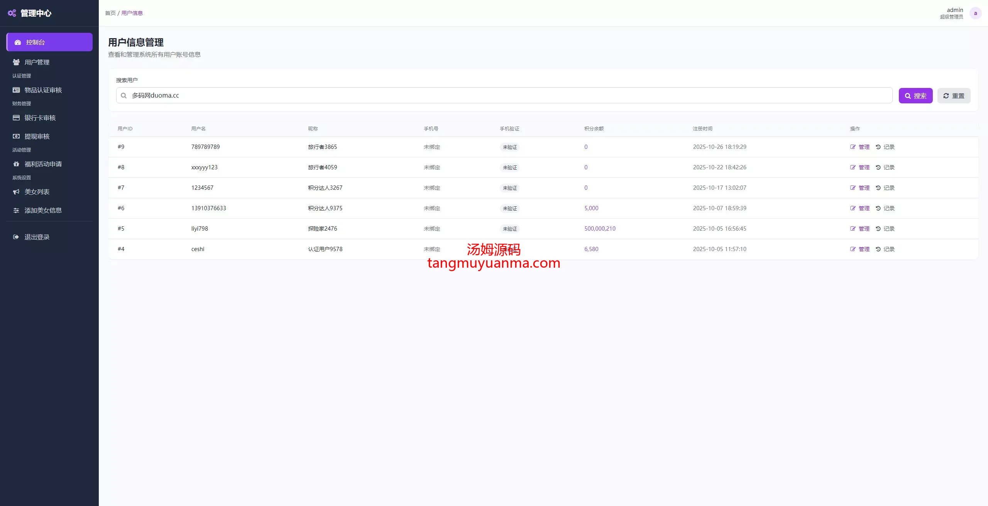Open the 用户管理 menu item
Screen dimensions: 988x506
coord(37,62)
